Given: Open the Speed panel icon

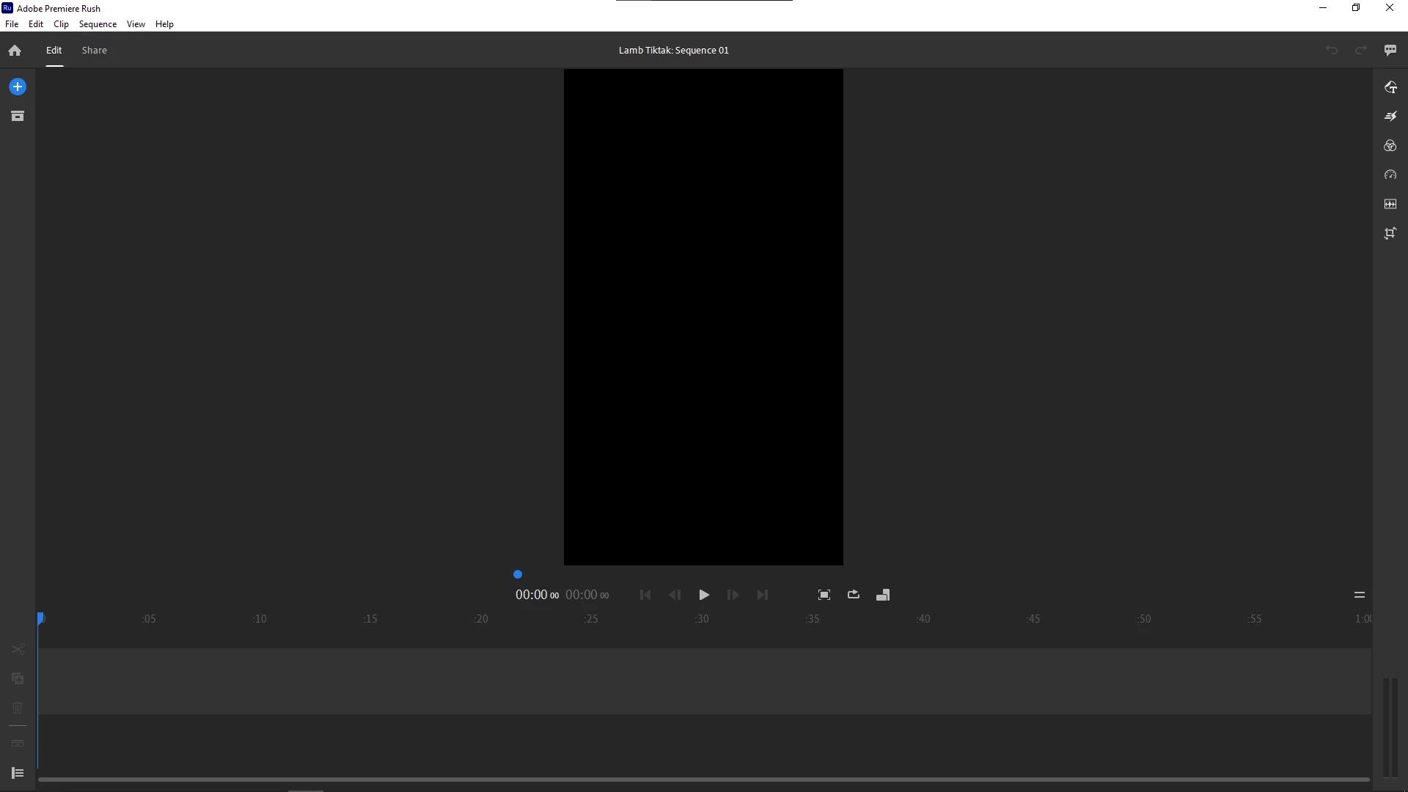Looking at the screenshot, I should [1390, 175].
